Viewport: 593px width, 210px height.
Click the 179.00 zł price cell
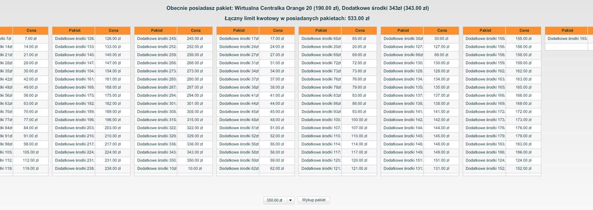click(523, 136)
